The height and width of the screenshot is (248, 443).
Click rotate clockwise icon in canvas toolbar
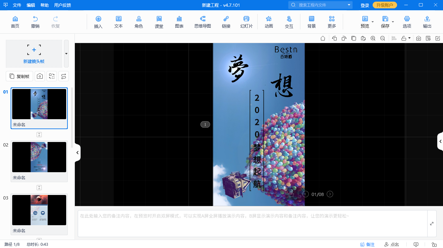[344, 38]
